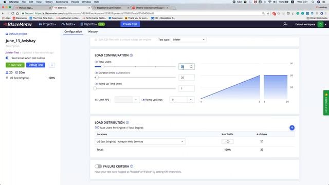Toggle the Failure Criteria switch

98,166
